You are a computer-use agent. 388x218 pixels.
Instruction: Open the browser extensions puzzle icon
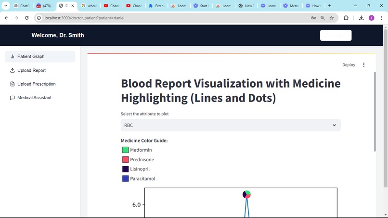point(346,18)
